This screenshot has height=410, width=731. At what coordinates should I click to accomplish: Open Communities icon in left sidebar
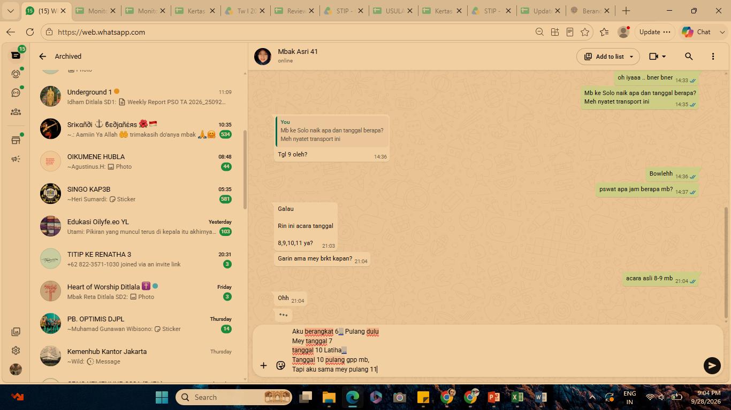[x=16, y=112]
